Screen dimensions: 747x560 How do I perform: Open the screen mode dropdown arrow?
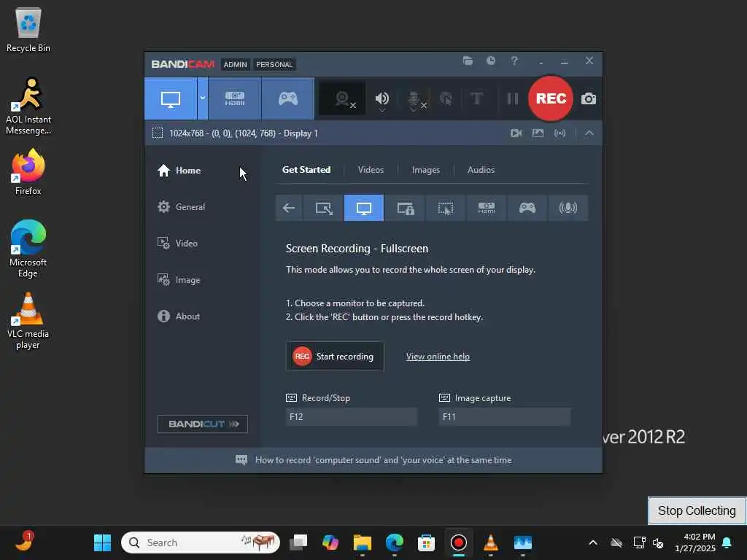[x=203, y=98]
